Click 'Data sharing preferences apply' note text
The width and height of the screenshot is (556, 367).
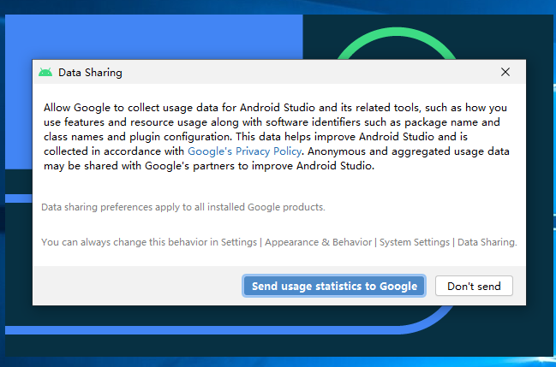[x=183, y=207]
